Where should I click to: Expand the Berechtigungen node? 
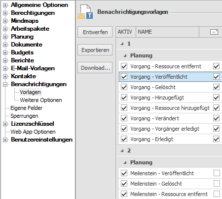(5, 13)
